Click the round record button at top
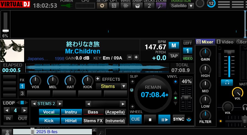This screenshot has height=135, width=247. coord(200,3)
